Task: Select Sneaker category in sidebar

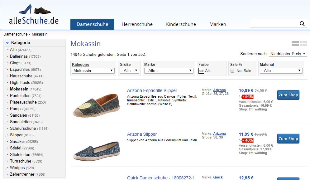Action: click(18, 141)
